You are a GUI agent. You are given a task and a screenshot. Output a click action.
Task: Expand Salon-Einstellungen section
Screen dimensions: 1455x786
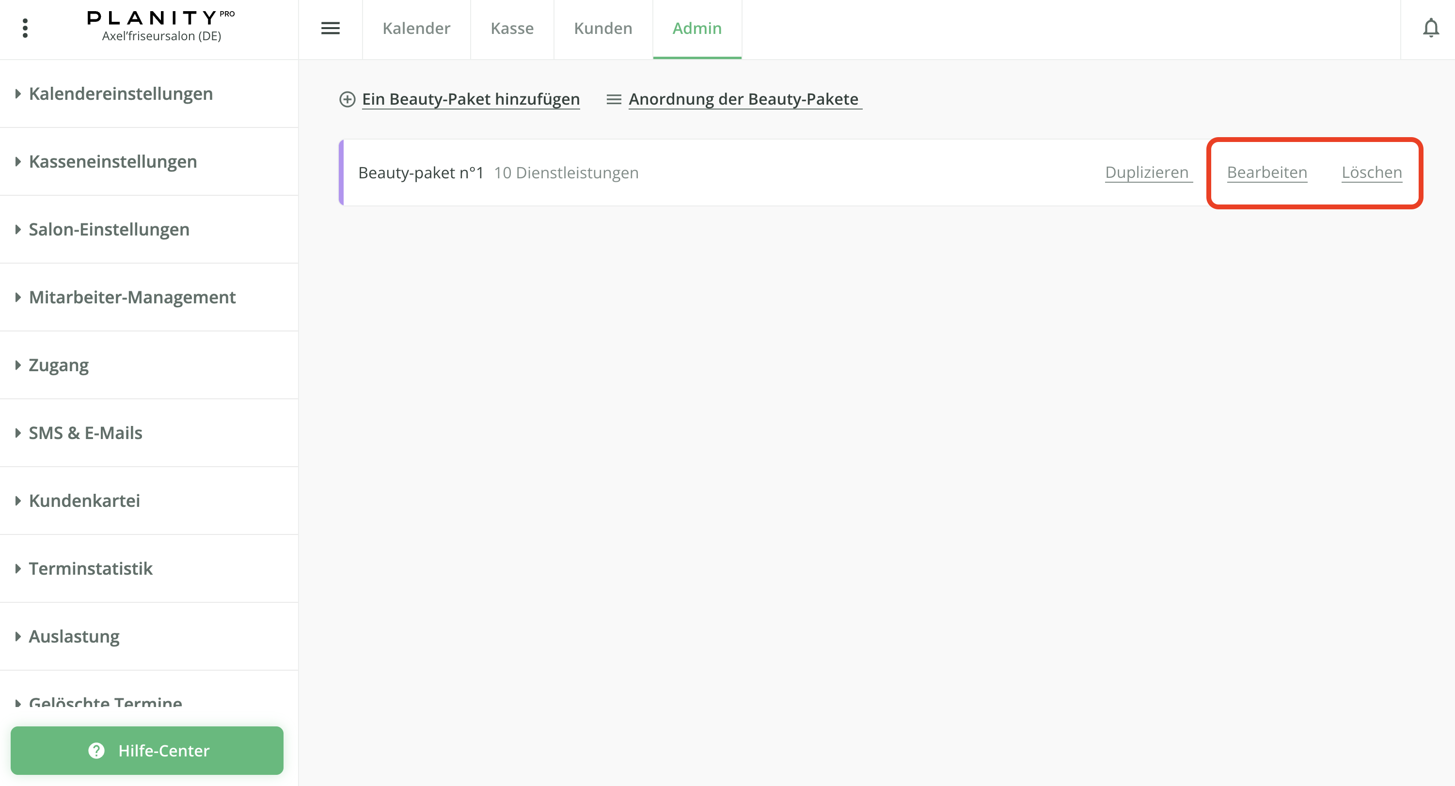point(109,229)
